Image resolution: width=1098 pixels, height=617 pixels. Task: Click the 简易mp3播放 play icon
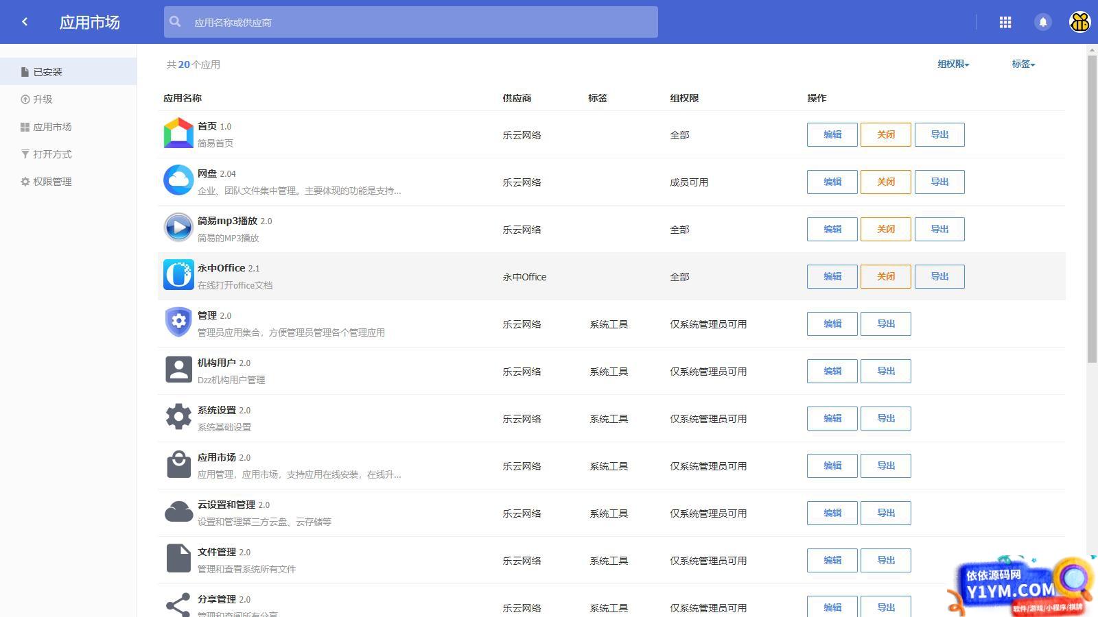pyautogui.click(x=178, y=228)
